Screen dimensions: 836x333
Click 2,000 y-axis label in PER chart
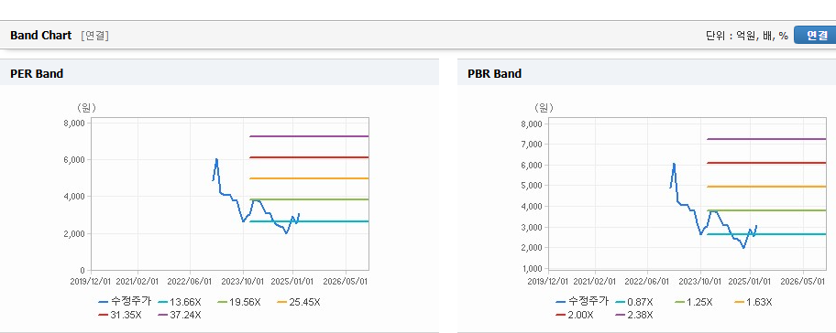pos(74,234)
